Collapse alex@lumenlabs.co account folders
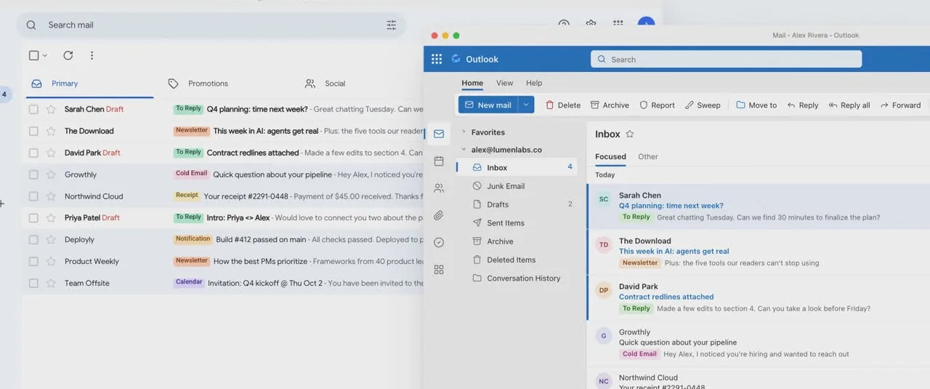Screen dimensions: 930x389 pyautogui.click(x=464, y=150)
